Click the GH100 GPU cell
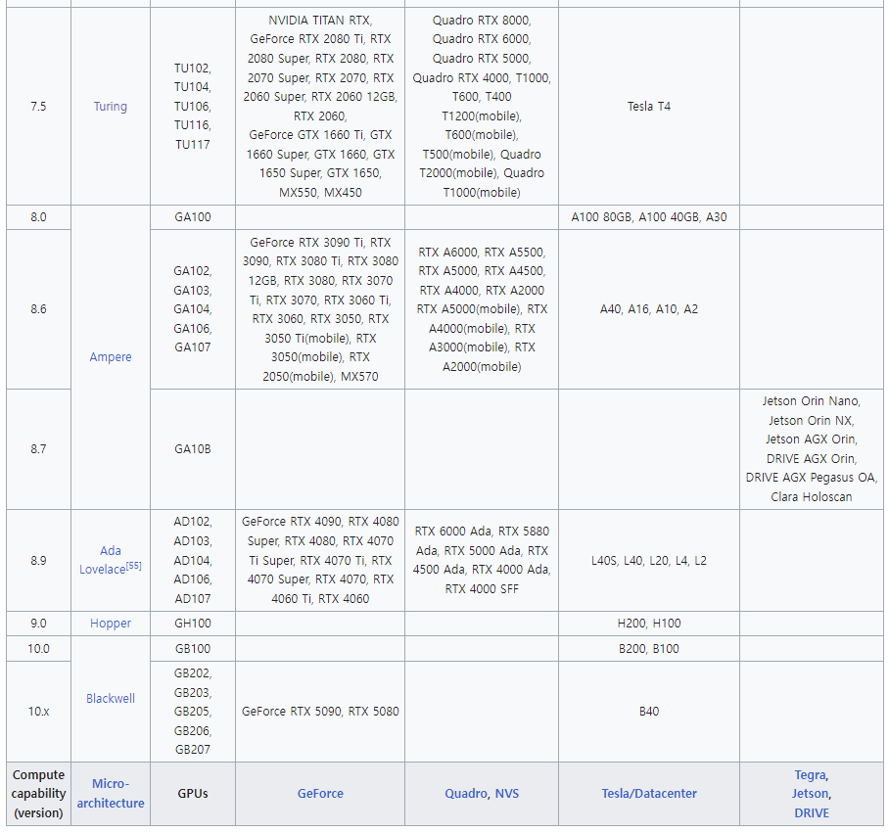This screenshot has height=833, width=889. (x=193, y=624)
